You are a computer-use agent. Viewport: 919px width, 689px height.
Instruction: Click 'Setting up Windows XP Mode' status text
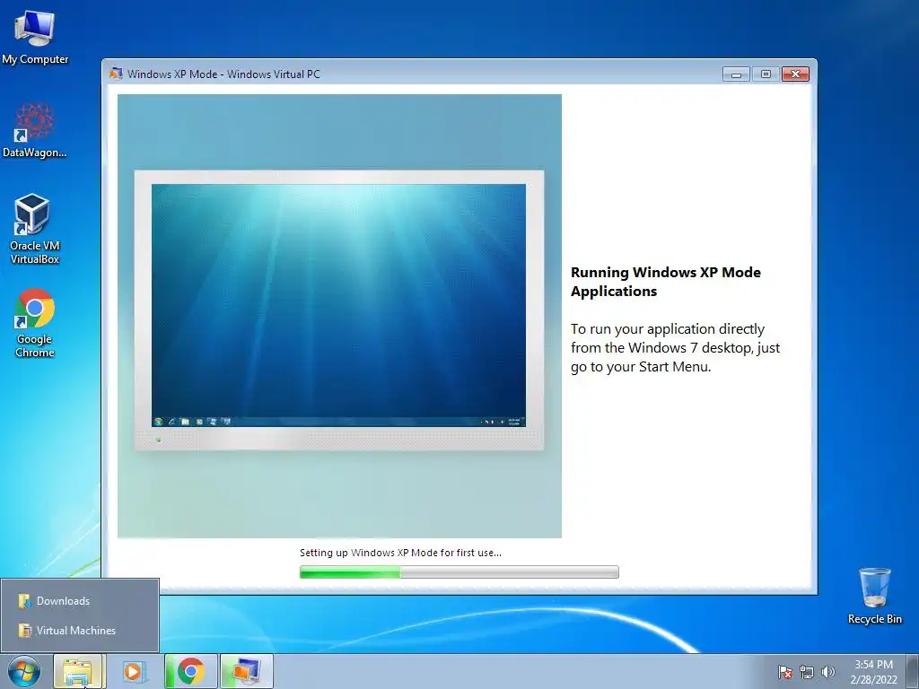click(400, 553)
